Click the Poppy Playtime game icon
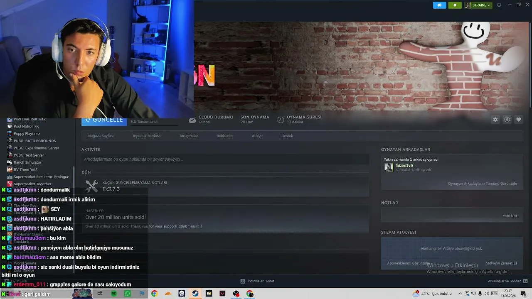Viewport: 532px width, 299px height. [x=10, y=134]
